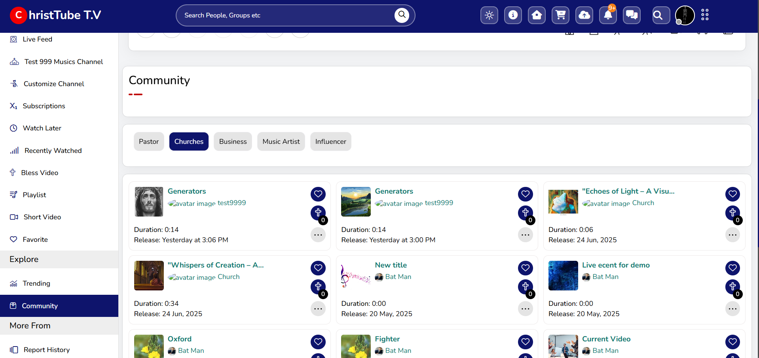The image size is (759, 358).
Task: Favorite the "Whispers of Creation" video
Action: (x=318, y=268)
